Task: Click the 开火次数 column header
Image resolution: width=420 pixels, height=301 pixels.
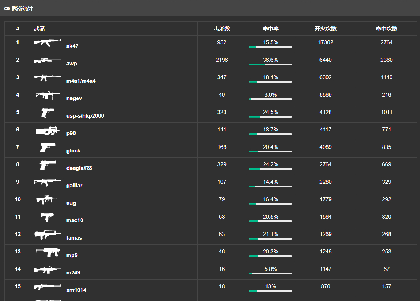Action: coord(326,29)
